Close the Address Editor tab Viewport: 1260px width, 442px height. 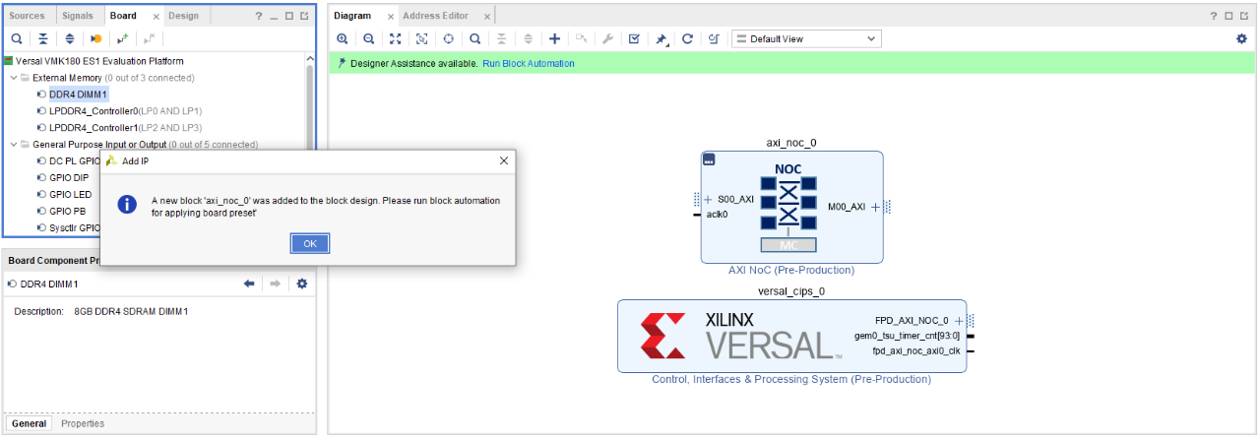485,17
